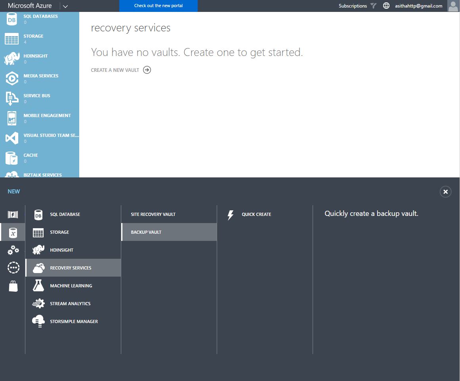
Task: Select StorSimple Manager menu item
Action: (73, 321)
